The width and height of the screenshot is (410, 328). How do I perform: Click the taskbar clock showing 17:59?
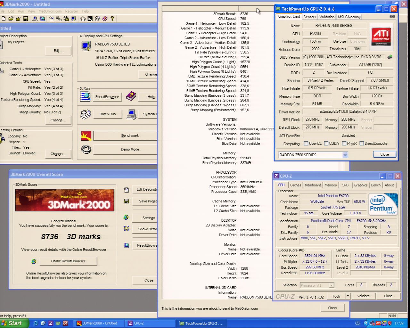pos(399,323)
